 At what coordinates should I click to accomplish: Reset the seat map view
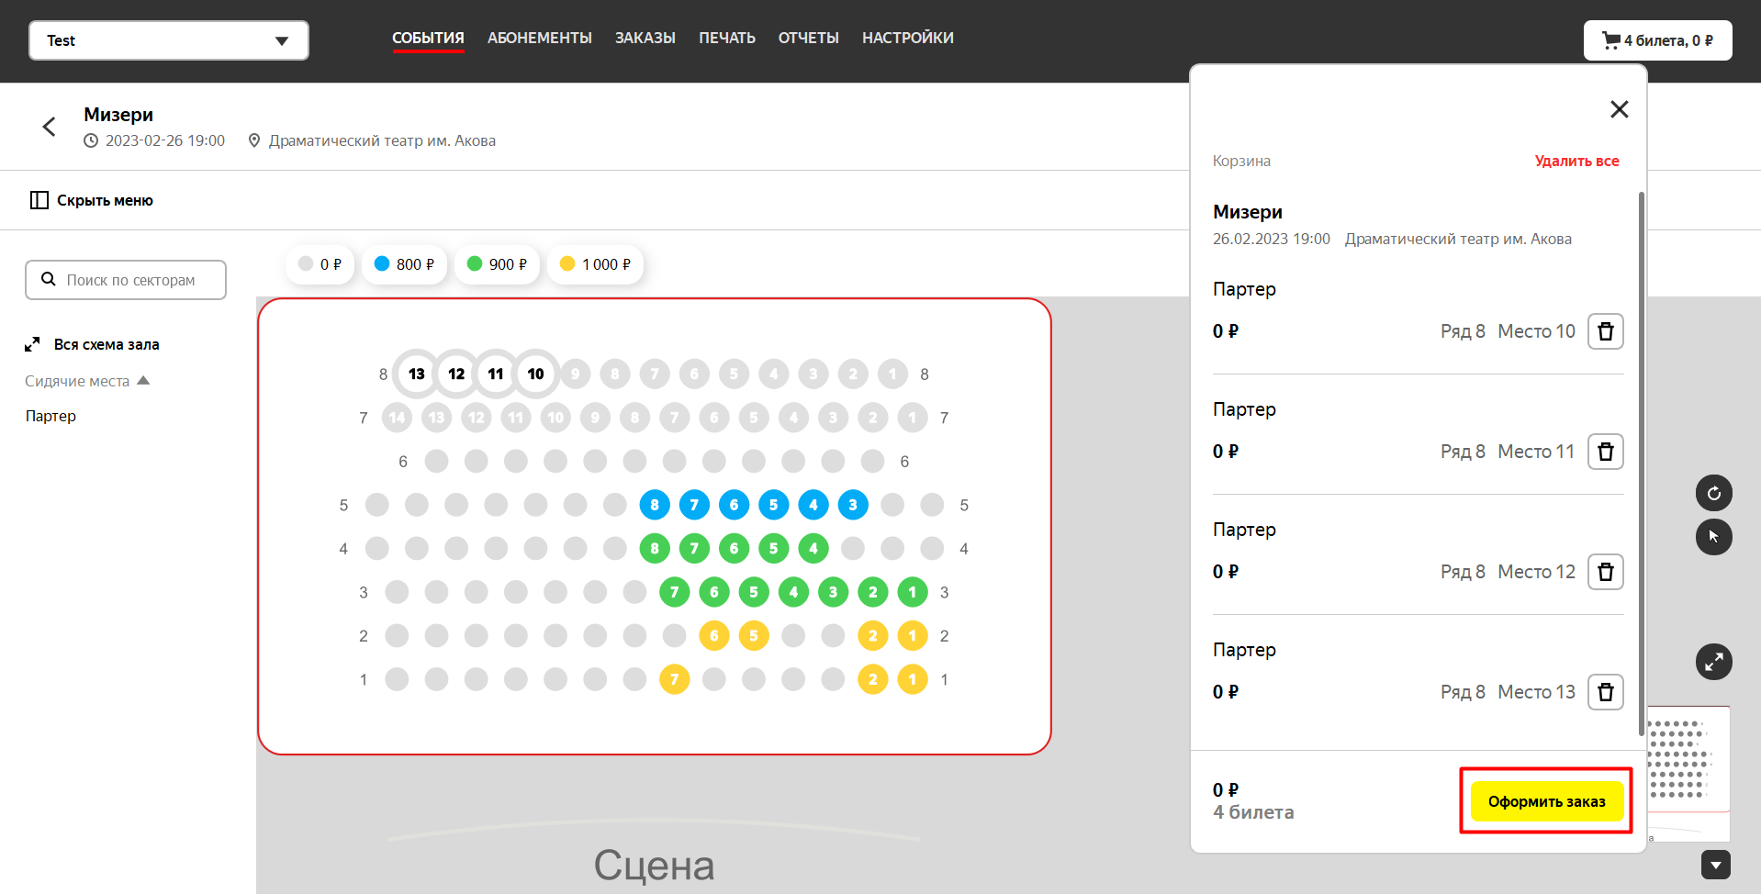[x=1713, y=493]
